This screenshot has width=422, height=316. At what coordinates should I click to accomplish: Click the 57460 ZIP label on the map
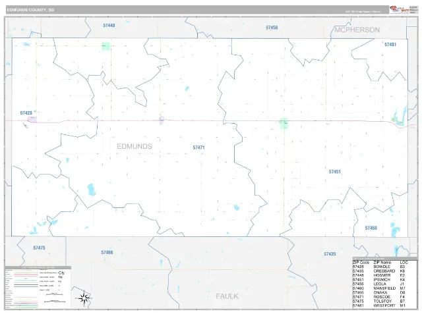point(371,228)
